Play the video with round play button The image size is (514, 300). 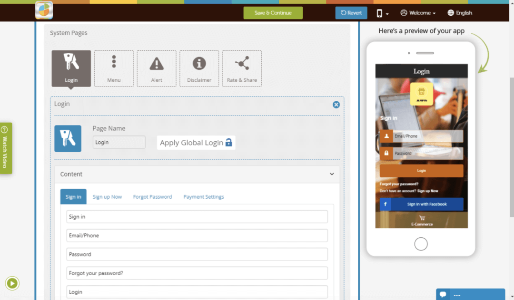12,284
